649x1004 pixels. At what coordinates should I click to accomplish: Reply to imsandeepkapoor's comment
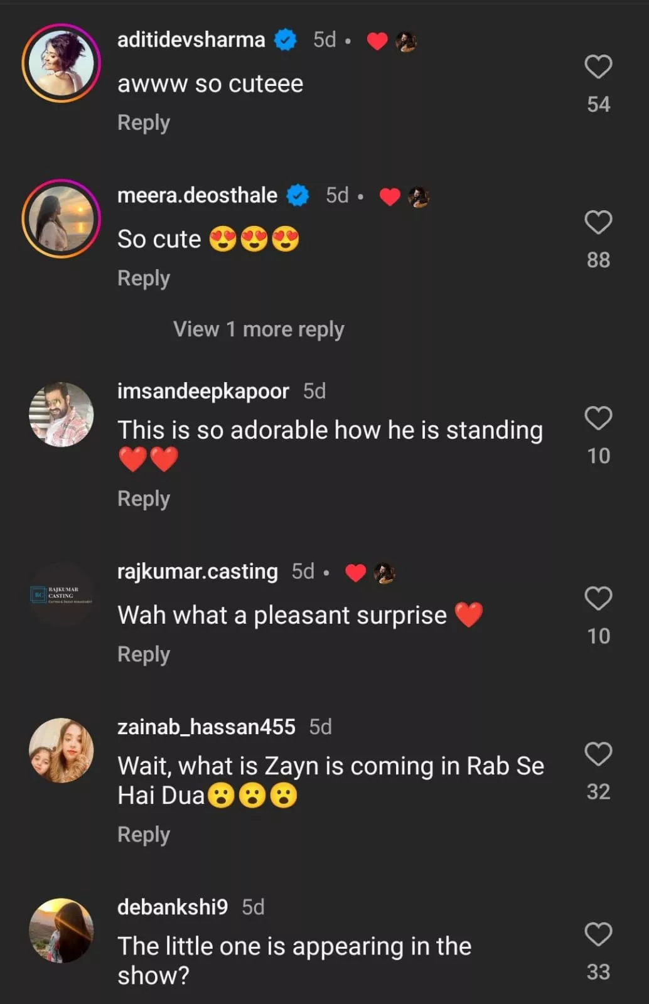pyautogui.click(x=144, y=499)
